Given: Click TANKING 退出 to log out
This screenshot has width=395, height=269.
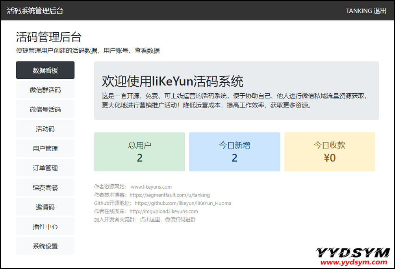Looking at the screenshot, I should [x=366, y=11].
